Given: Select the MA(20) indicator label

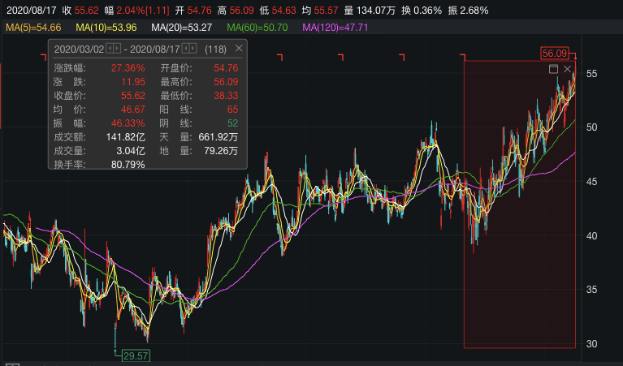Looking at the screenshot, I should pyautogui.click(x=183, y=28).
